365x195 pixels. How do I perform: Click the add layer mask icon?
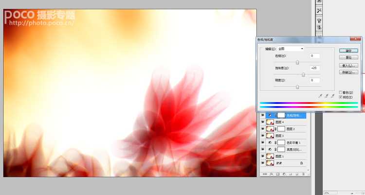277,174
